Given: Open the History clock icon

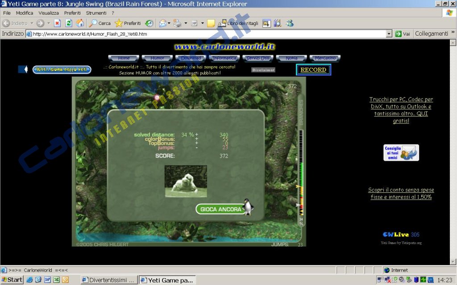Looking at the screenshot, I should 149,23.
